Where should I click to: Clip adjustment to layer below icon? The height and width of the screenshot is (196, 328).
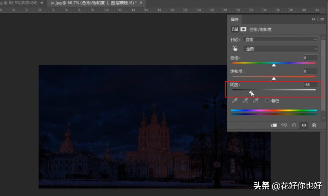(x=273, y=125)
